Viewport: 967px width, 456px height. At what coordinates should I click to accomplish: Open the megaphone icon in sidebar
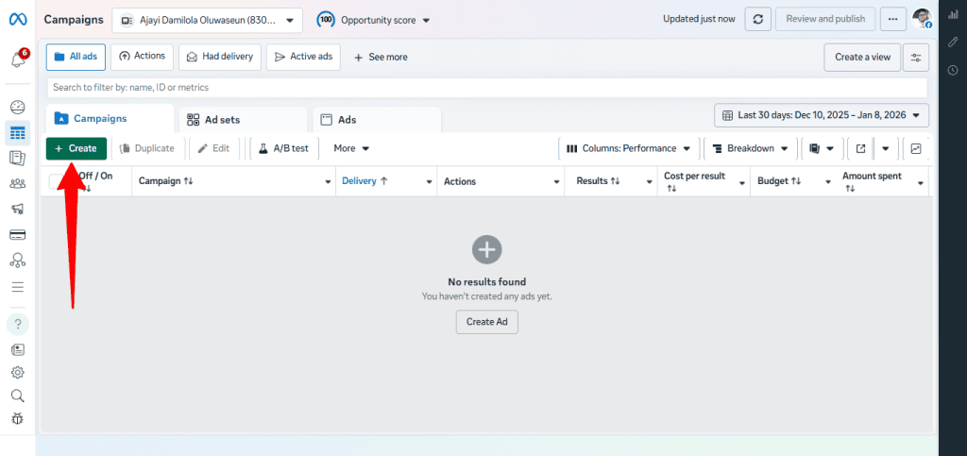pos(18,209)
